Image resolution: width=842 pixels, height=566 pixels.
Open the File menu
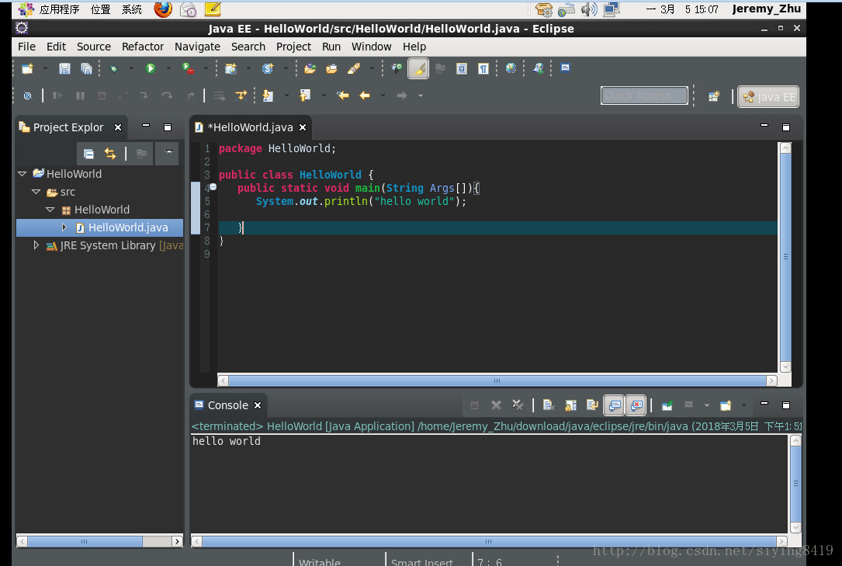(x=26, y=47)
